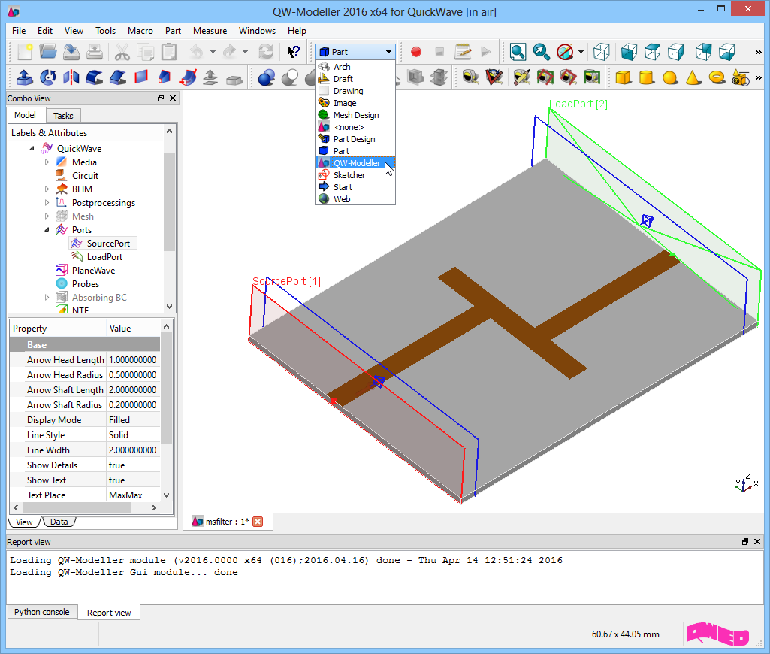Switch to the Data property tab
Image resolution: width=770 pixels, height=654 pixels.
click(59, 522)
